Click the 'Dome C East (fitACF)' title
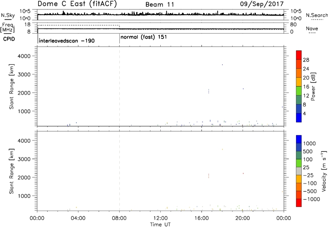The height and width of the screenshot is (227, 328). pos(77,4)
